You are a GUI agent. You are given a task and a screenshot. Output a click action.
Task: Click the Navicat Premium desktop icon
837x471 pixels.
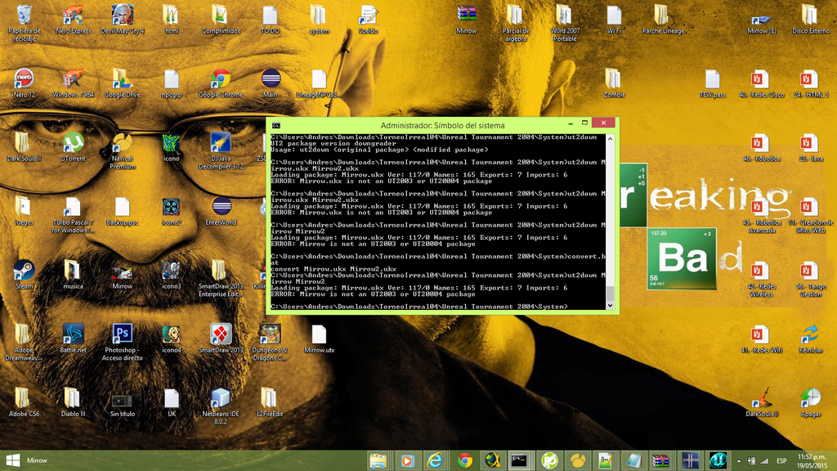[123, 143]
